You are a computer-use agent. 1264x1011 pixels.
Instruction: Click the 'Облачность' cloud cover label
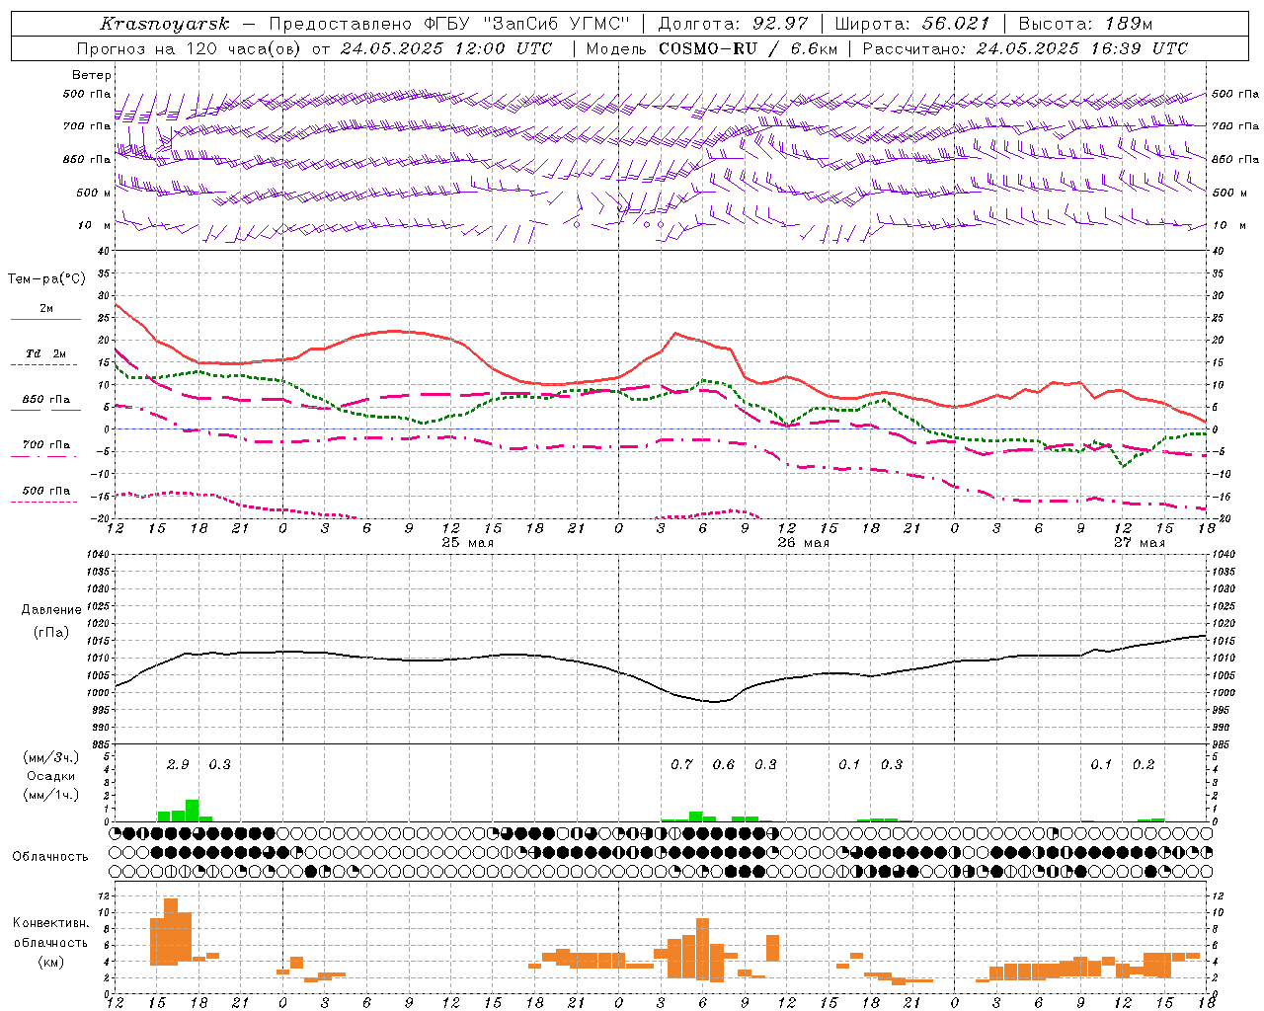pyautogui.click(x=50, y=857)
